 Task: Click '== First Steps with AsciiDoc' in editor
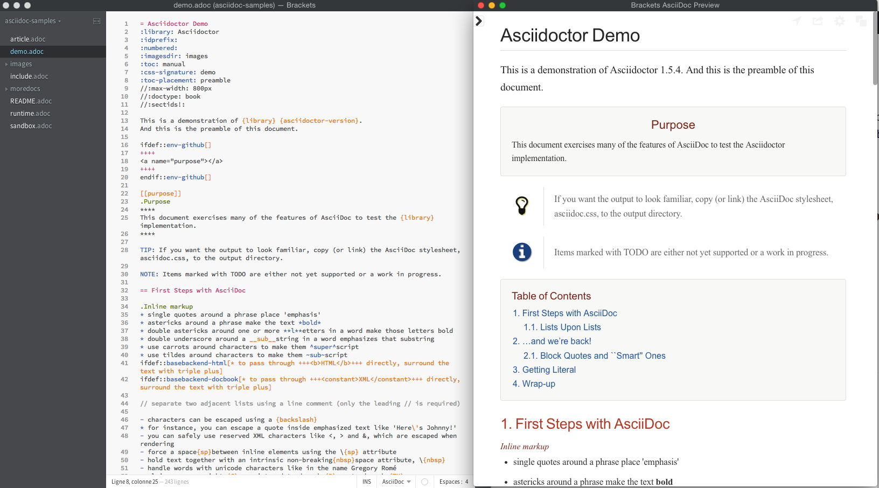193,290
